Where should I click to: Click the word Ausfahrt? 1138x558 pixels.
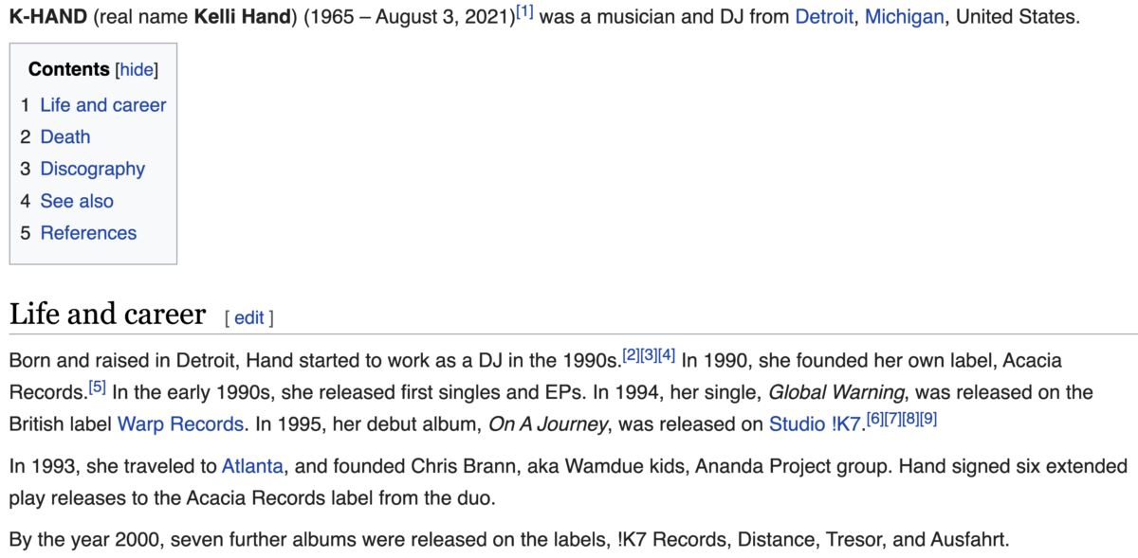966,540
